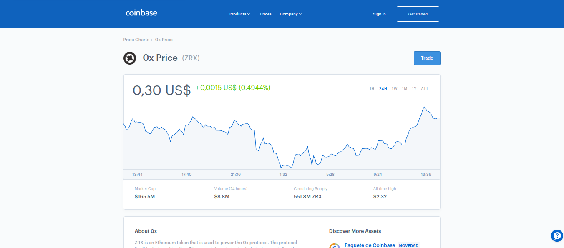Expand the Products dropdown menu
Screen dimensions: 564x248
coord(239,14)
